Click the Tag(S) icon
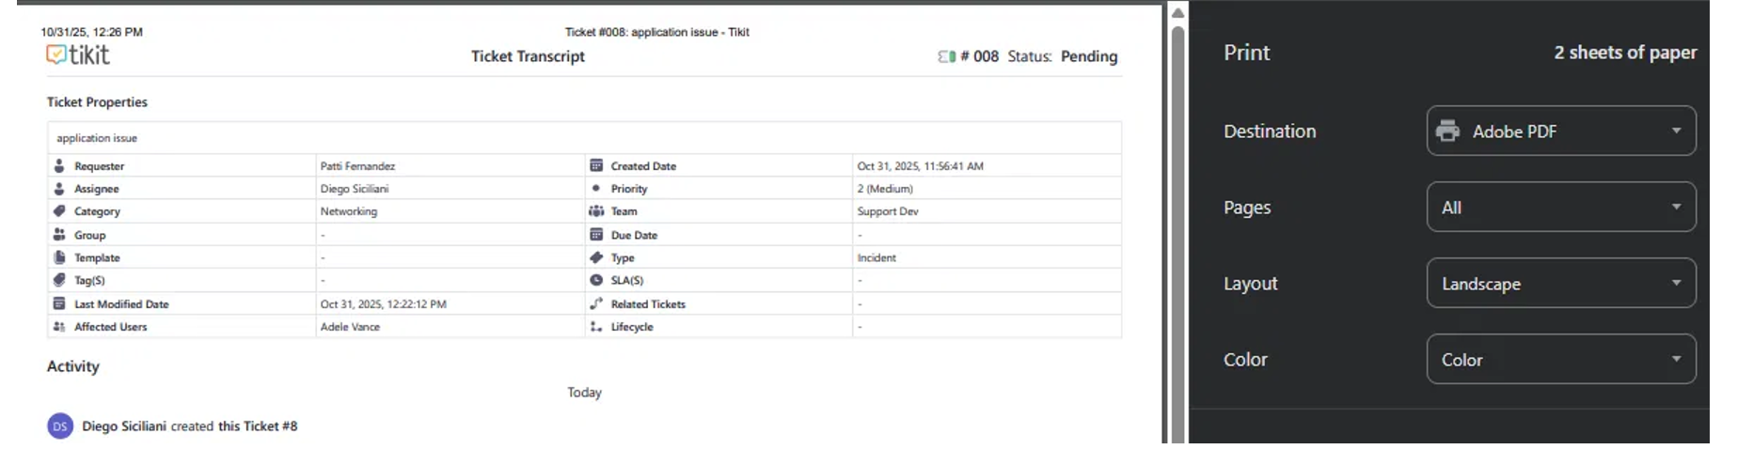The width and height of the screenshot is (1737, 465). click(x=59, y=280)
